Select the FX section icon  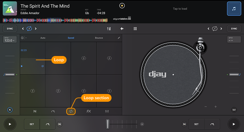[x=89, y=111]
